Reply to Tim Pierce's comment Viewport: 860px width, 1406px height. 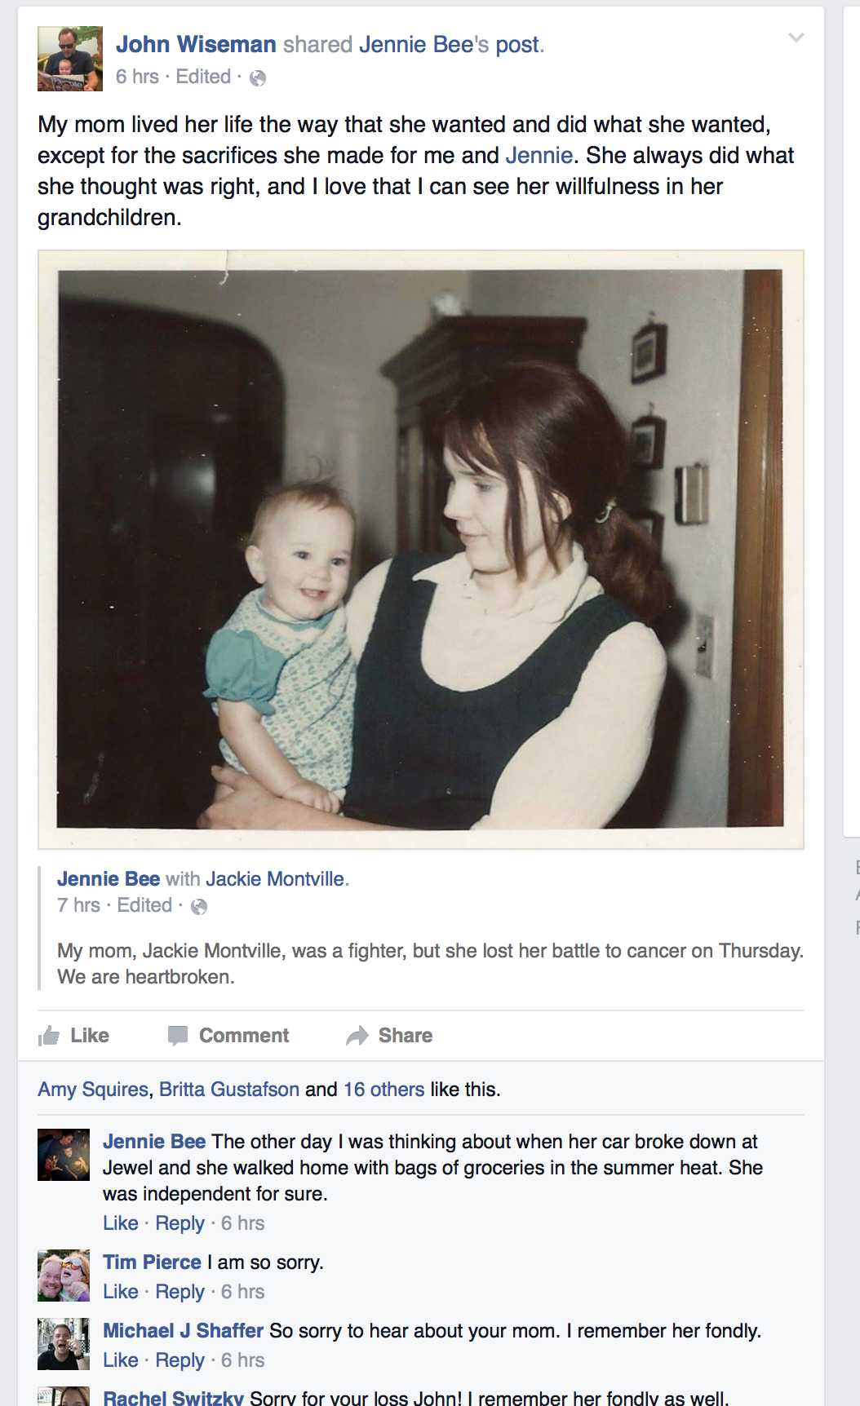(180, 1292)
